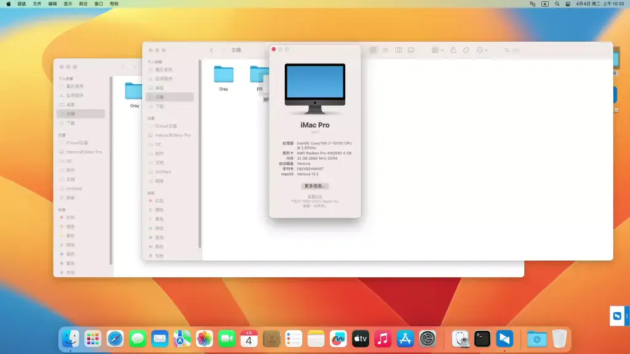Viewport: 630px width, 354px height.
Task: Open Launchpad from the Dock
Action: (x=93, y=339)
